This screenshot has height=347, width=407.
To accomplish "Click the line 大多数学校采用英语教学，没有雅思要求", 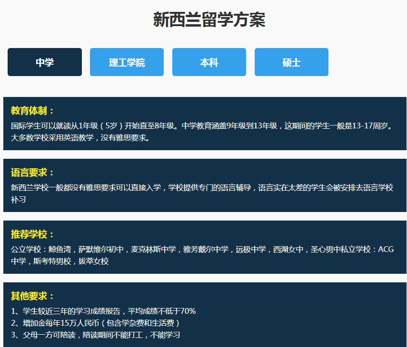I will pos(80,138).
